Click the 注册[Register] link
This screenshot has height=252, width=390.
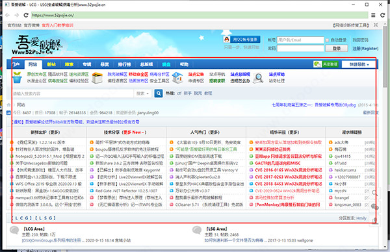[x=365, y=49]
